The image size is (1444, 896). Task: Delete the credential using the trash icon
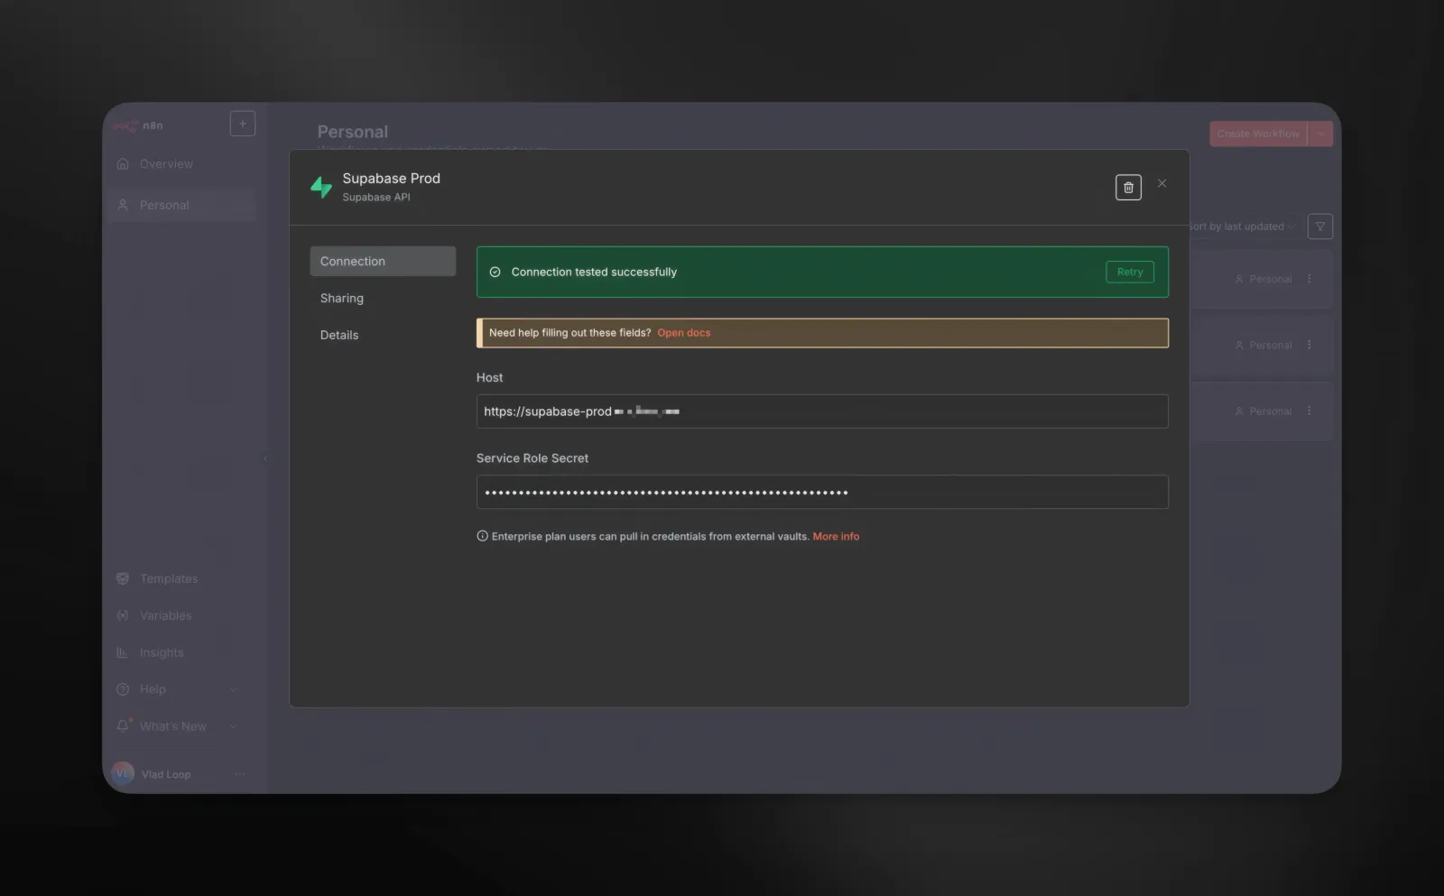[x=1129, y=187]
